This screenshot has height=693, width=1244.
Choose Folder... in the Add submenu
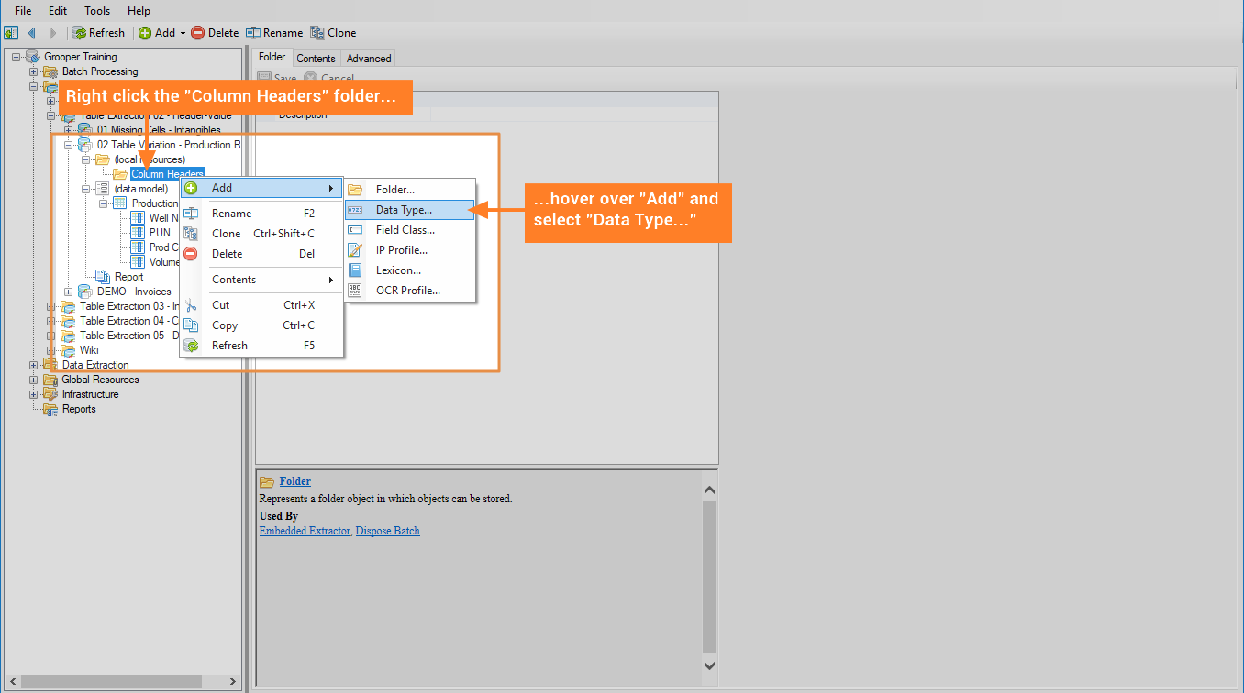[410, 190]
